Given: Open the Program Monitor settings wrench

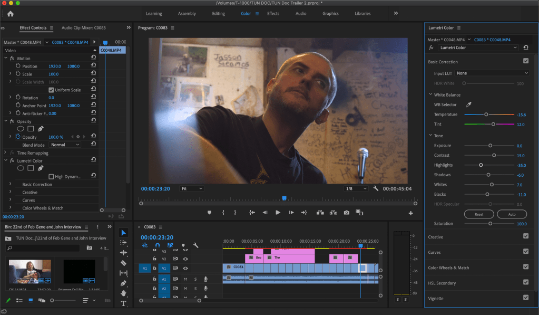Looking at the screenshot, I should pyautogui.click(x=376, y=188).
